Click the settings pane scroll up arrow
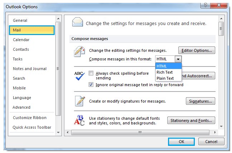232x153 pixels. click(x=221, y=19)
